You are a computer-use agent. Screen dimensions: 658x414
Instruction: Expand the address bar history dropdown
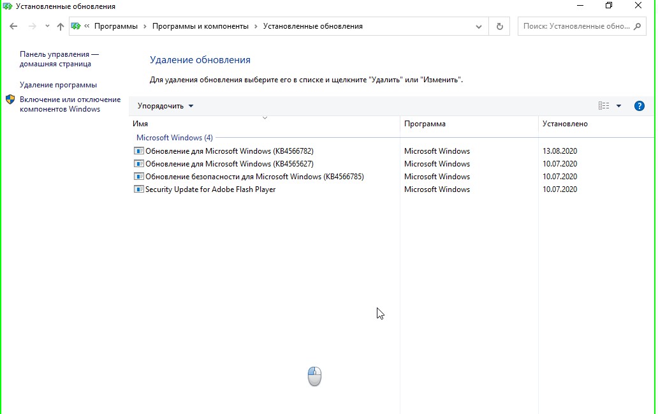click(479, 26)
